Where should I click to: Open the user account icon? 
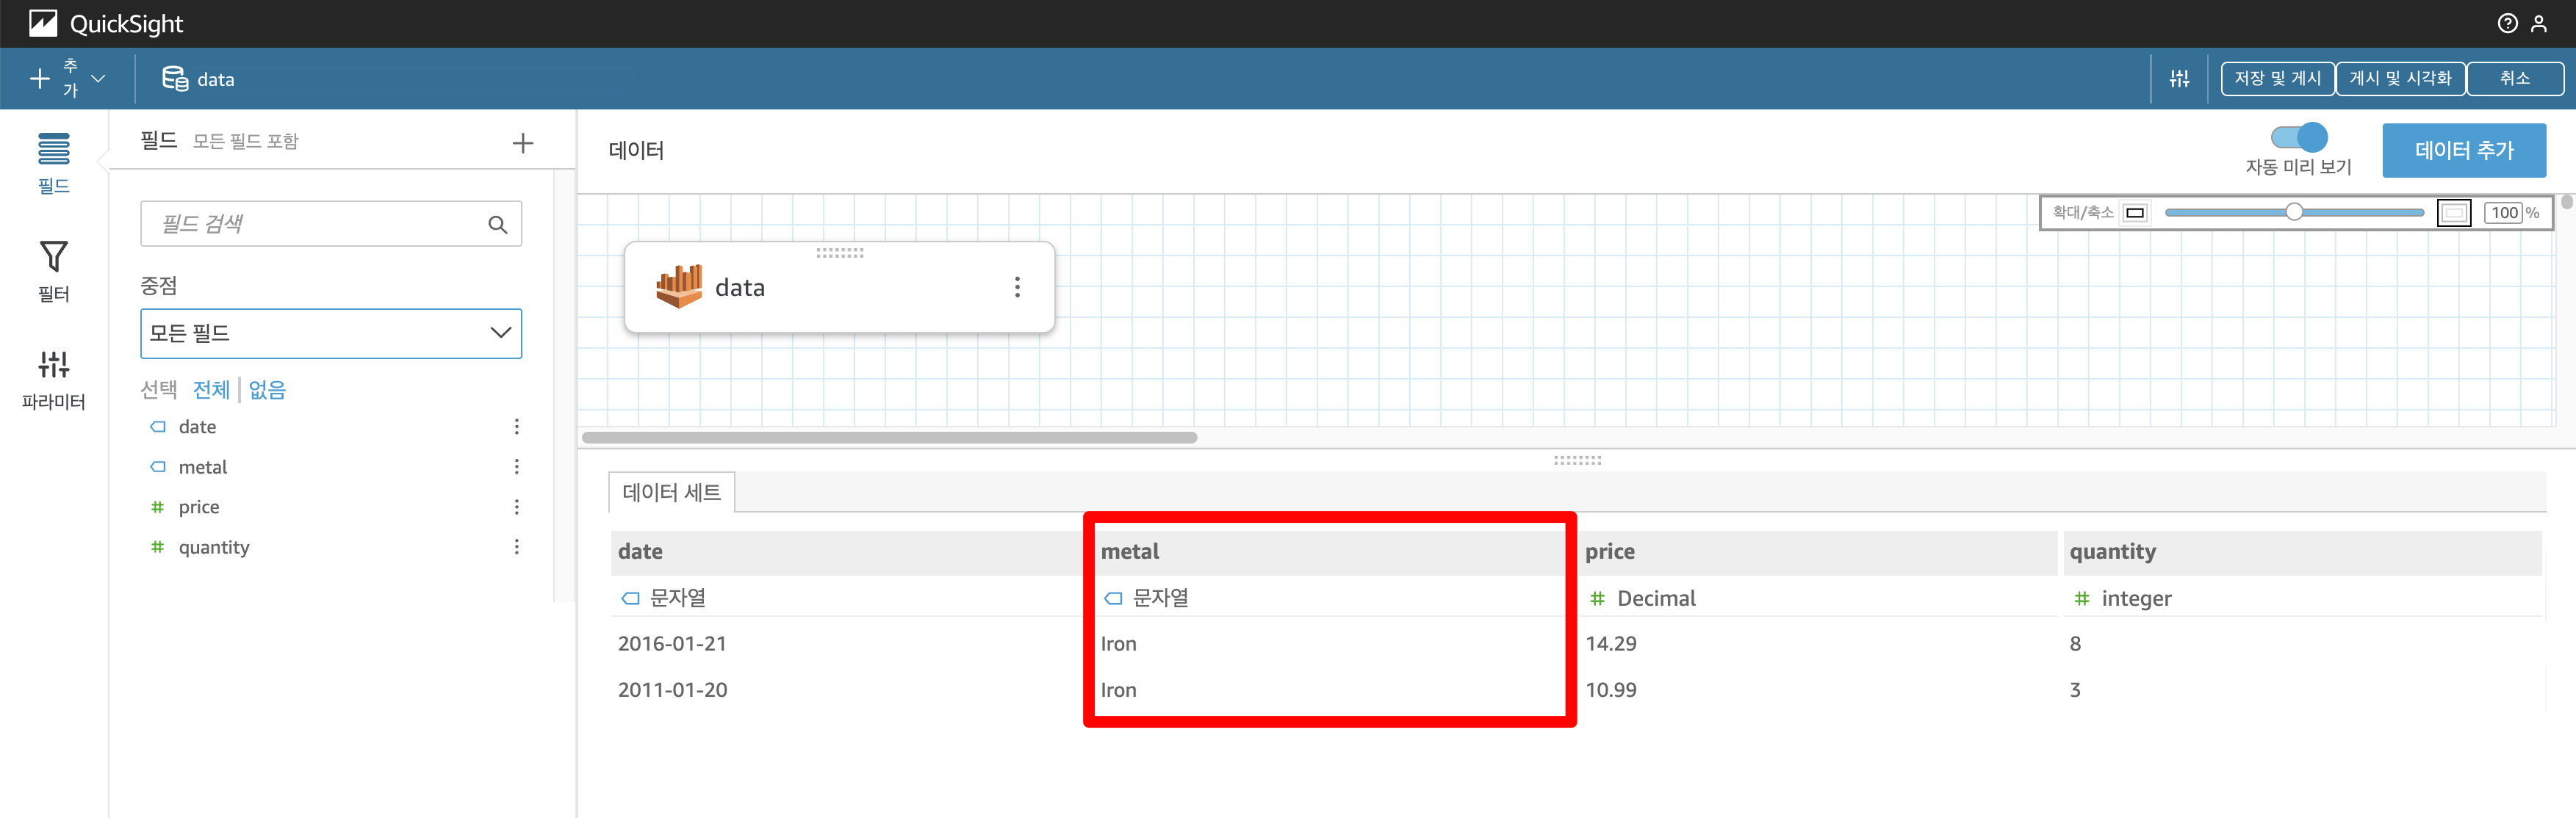[x=2538, y=24]
